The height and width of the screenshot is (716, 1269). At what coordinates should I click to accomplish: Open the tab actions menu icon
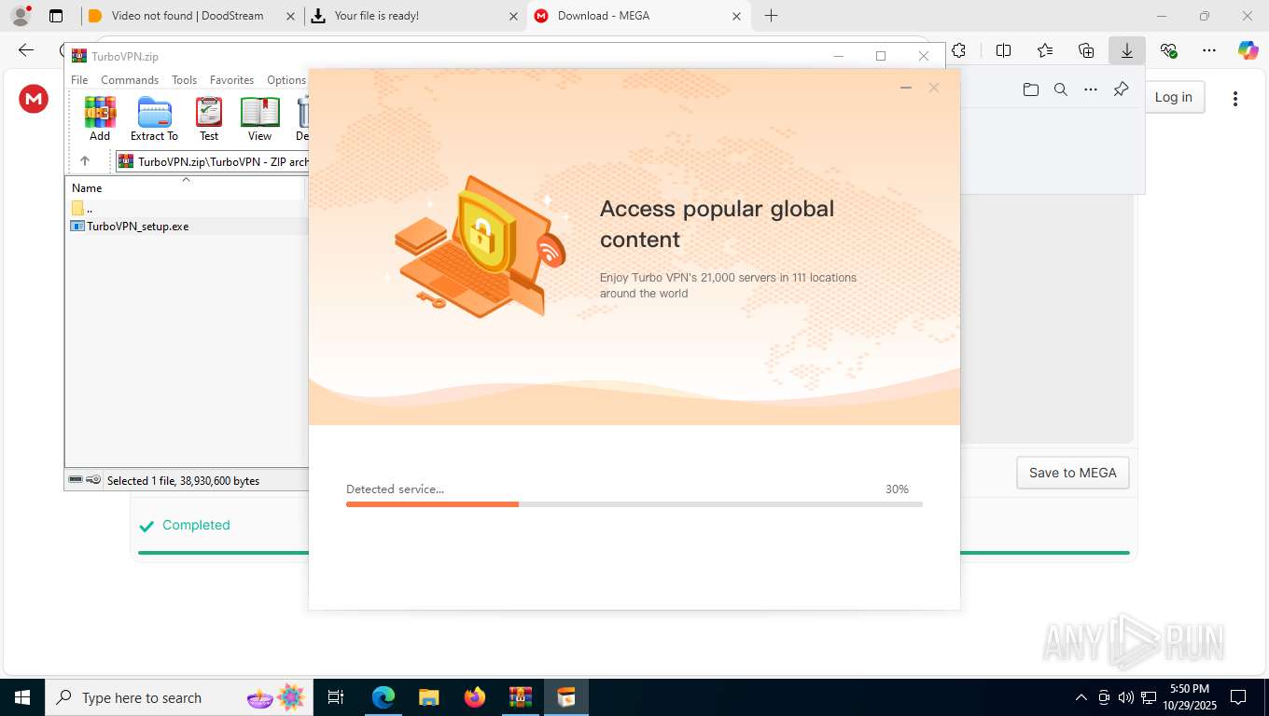[56, 16]
